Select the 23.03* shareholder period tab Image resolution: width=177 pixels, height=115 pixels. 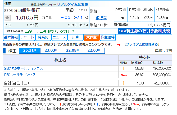[x=51, y=51]
